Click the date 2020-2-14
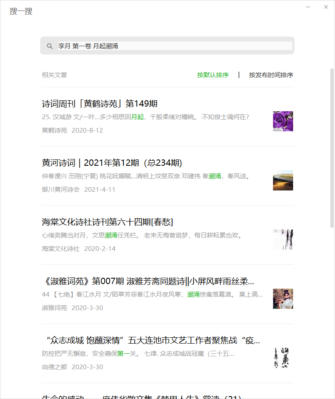The image size is (335, 399). tap(100, 249)
